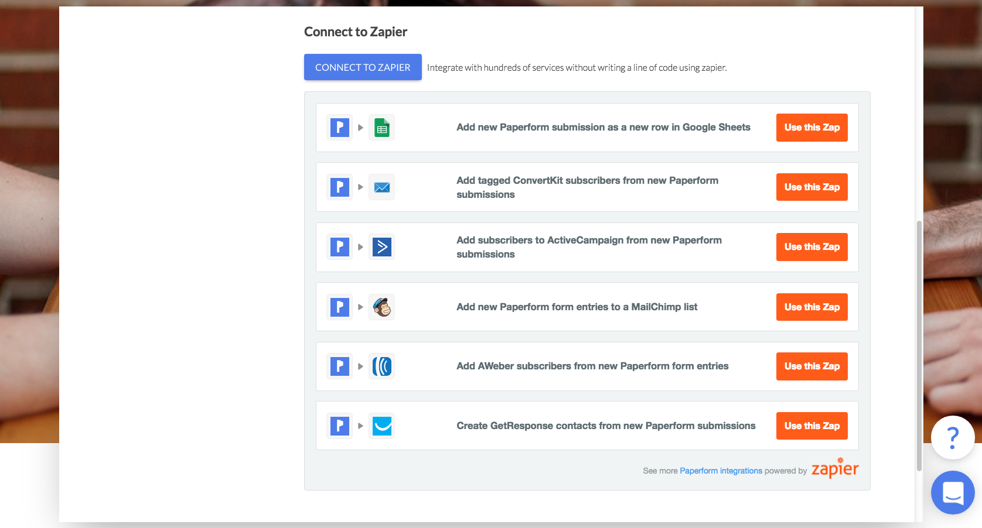The height and width of the screenshot is (528, 982).
Task: Click 'Add AWeber subscribers from new Paperform form entries'
Action: click(x=592, y=366)
